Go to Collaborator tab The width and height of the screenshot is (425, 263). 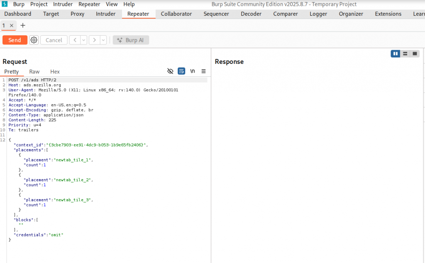tap(176, 14)
